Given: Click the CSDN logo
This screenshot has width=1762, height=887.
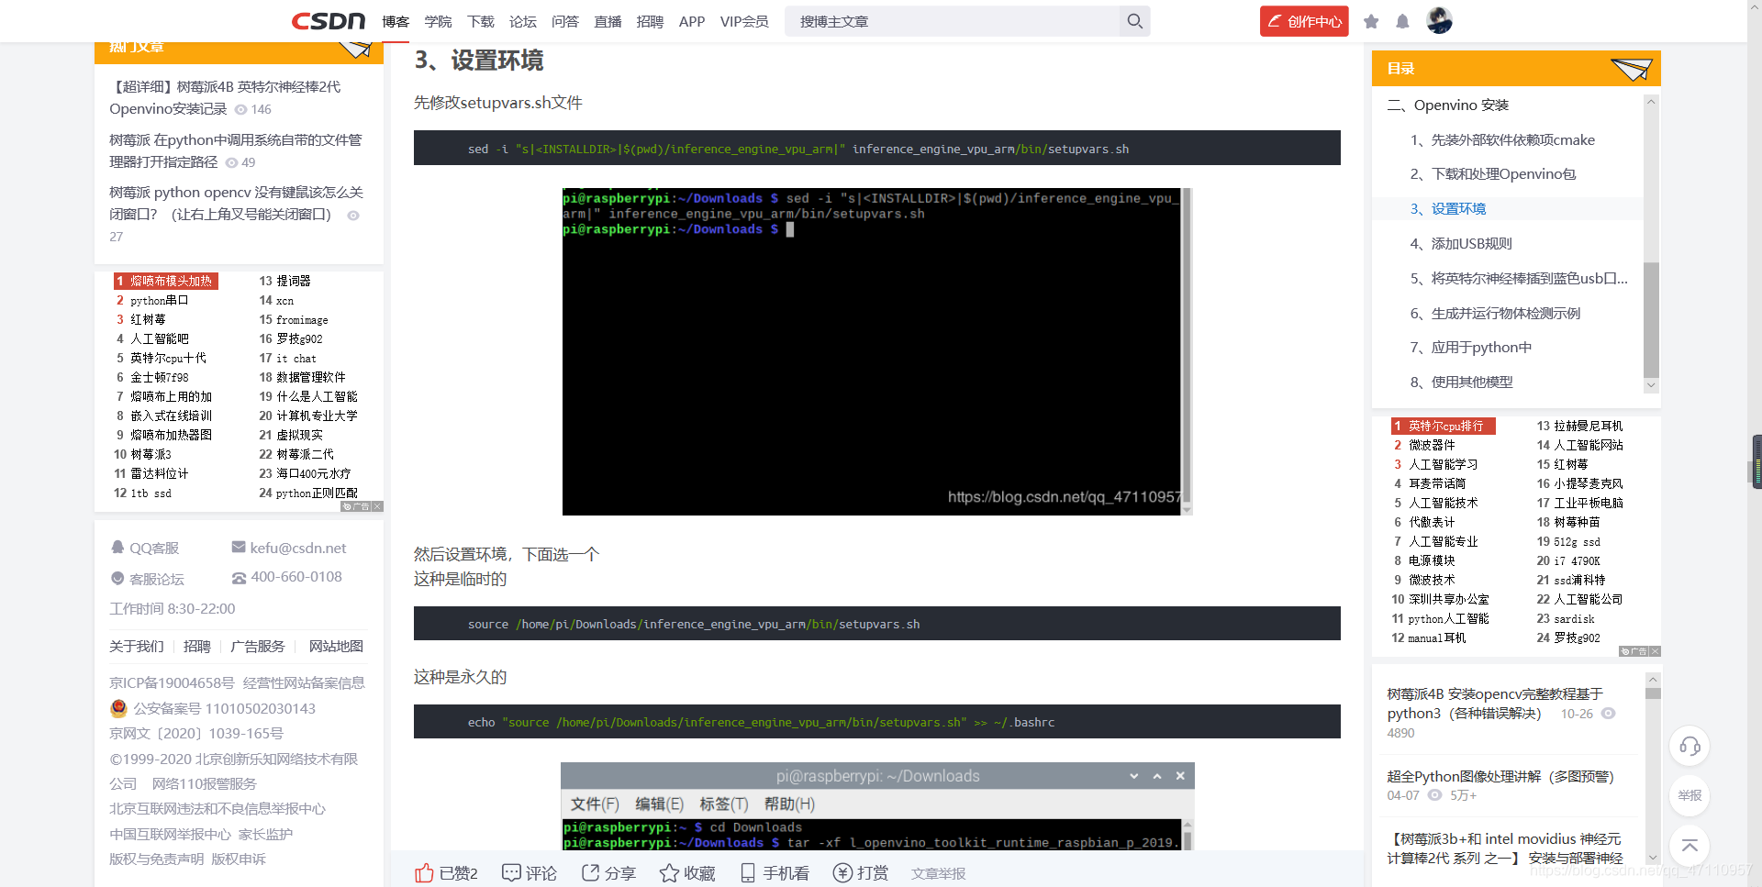Looking at the screenshot, I should (329, 21).
